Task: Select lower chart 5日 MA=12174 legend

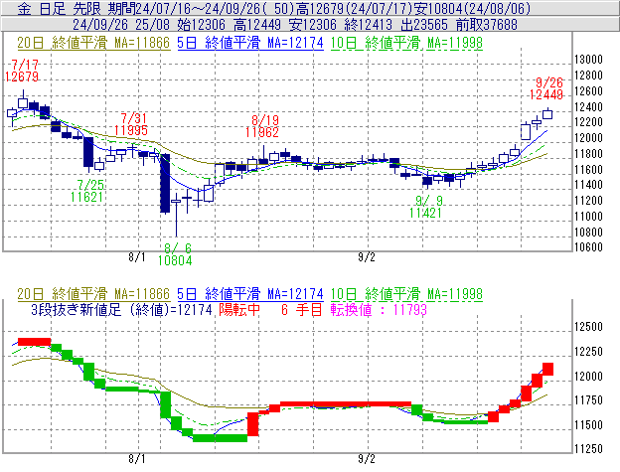Action: (x=250, y=294)
